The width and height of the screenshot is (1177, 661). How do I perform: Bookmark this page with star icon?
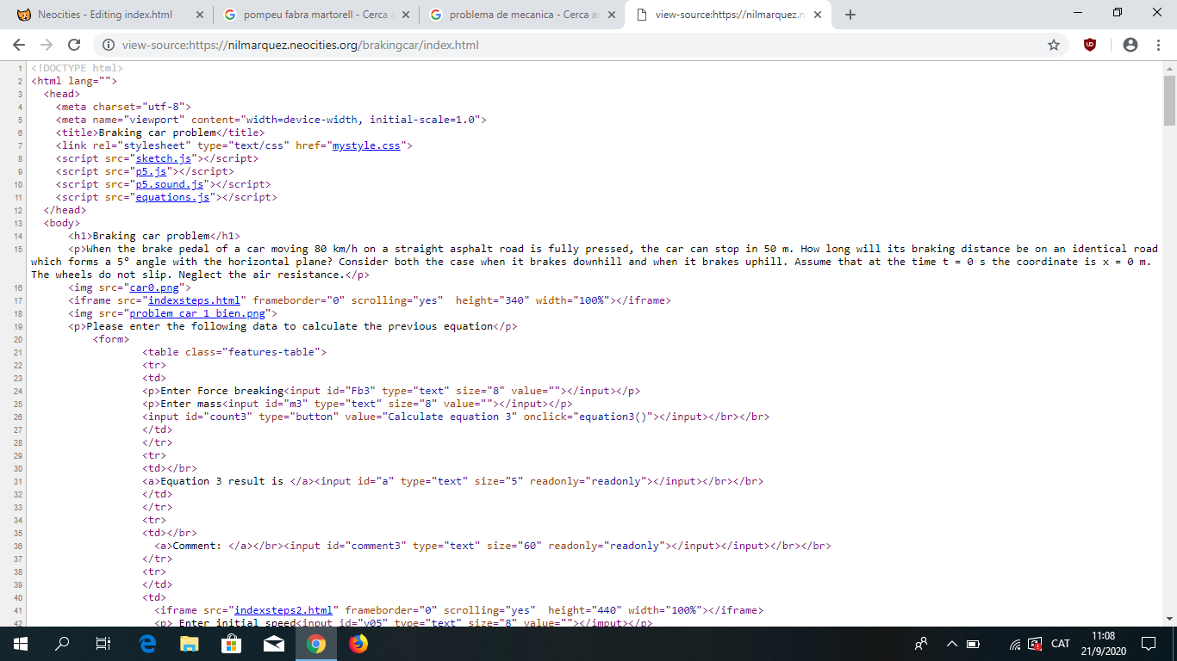pos(1053,45)
